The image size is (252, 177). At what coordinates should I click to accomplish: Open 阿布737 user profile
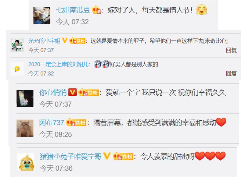(51, 123)
